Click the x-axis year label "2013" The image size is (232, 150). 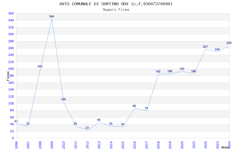(99, 145)
